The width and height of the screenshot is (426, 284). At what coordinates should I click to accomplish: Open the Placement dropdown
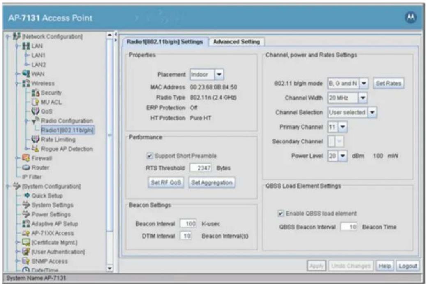(x=219, y=74)
